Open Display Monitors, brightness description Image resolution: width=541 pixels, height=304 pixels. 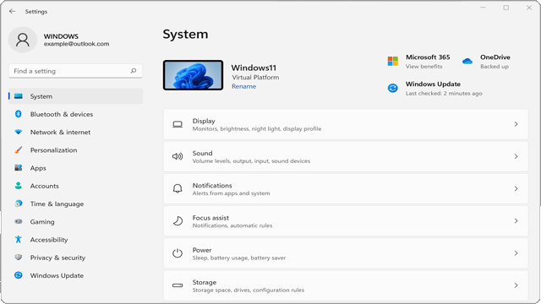click(x=257, y=129)
